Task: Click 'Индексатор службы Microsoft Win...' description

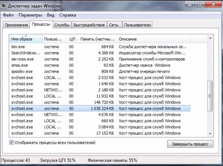Action: pyautogui.click(x=152, y=53)
